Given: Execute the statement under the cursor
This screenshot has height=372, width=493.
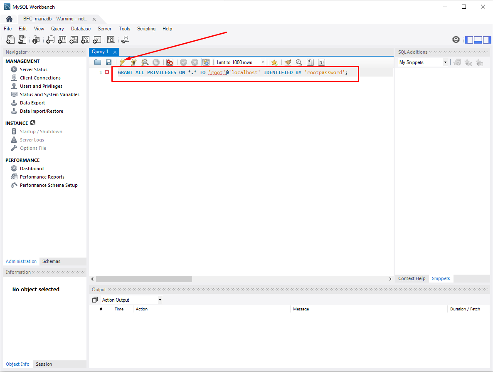Looking at the screenshot, I should pyautogui.click(x=133, y=62).
